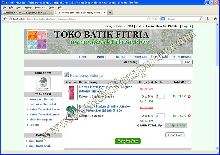Open Lanjutkan Transaksi sidebar link
Screen dimensions: 220x155
click(x=42, y=104)
